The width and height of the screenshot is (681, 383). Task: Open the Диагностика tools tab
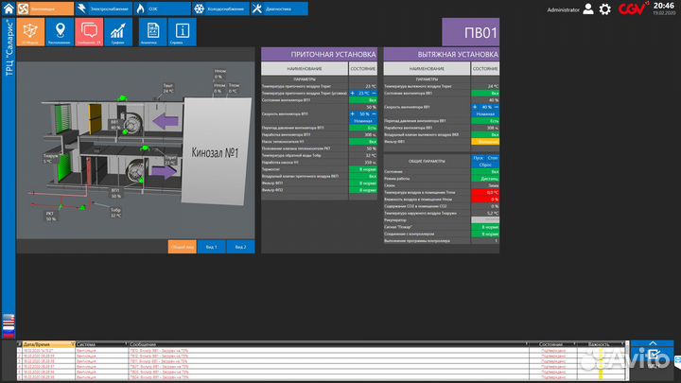tap(279, 9)
